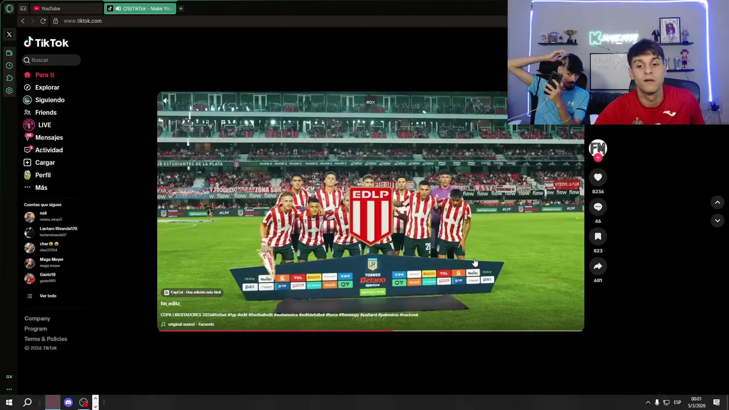This screenshot has height=410, width=729.
Task: Select the TikTok - Make Your Day tab
Action: 140,9
